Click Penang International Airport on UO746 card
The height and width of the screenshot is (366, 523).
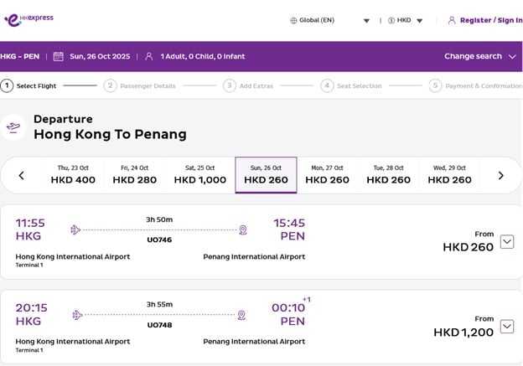coord(254,256)
